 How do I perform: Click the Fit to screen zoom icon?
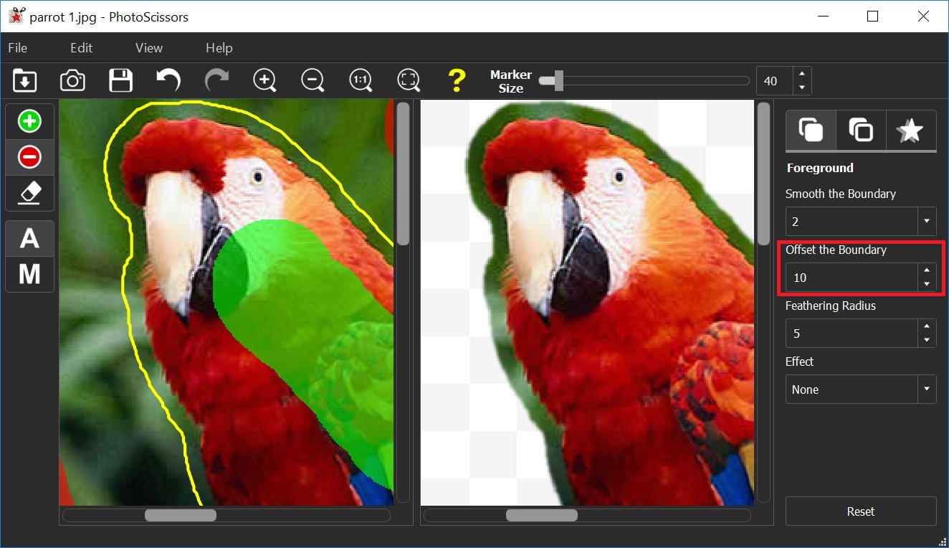pos(409,80)
